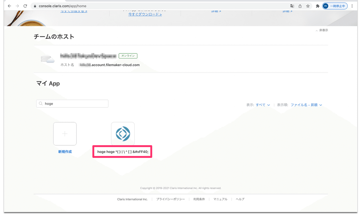Image resolution: width=360 pixels, height=215 pixels.
Task: Click the 一時停止中 profile toggle button
Action: click(335, 6)
